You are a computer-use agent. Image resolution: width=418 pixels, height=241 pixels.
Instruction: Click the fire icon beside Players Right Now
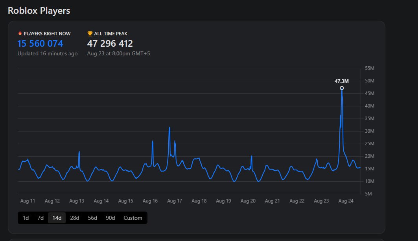[x=20, y=33]
